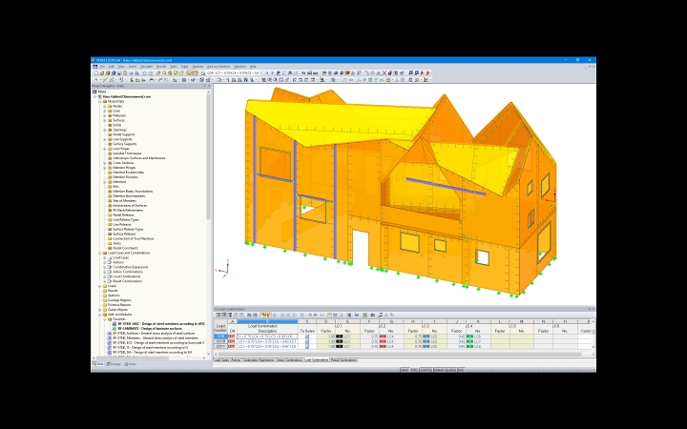Select Solids in the navigator tree
The image size is (687, 429).
tap(117, 125)
